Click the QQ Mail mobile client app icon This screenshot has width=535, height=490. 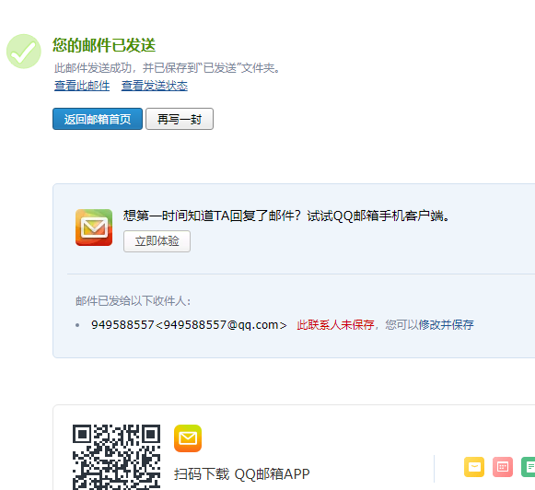coord(94,227)
